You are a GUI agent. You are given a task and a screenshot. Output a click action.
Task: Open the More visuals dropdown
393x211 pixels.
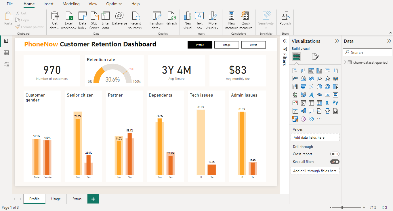point(213,20)
